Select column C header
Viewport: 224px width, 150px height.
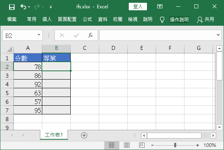coord(85,48)
